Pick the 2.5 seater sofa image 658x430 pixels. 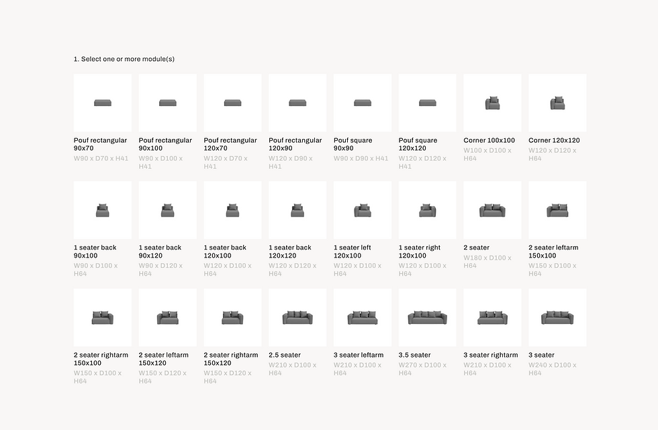297,318
